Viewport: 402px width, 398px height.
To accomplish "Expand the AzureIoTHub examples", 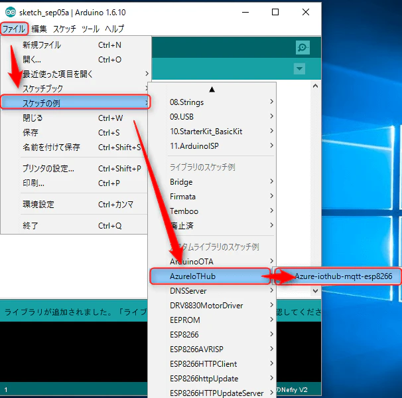I will pos(210,276).
